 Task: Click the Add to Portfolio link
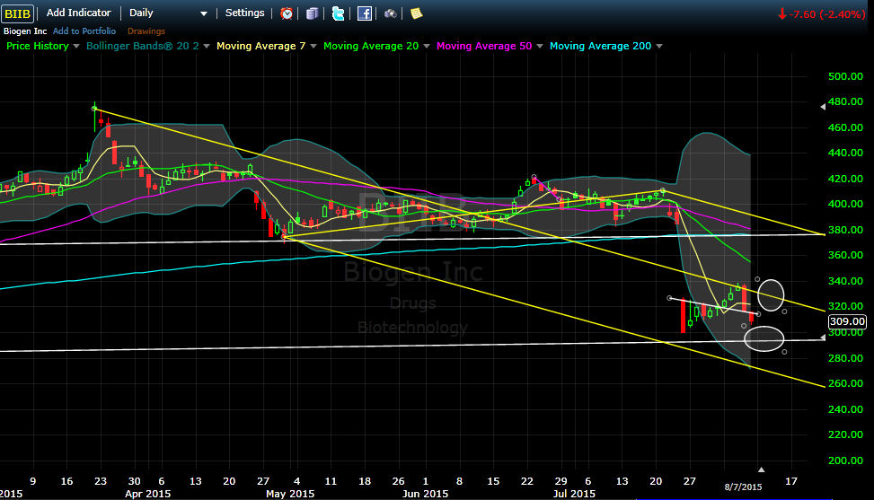84,31
